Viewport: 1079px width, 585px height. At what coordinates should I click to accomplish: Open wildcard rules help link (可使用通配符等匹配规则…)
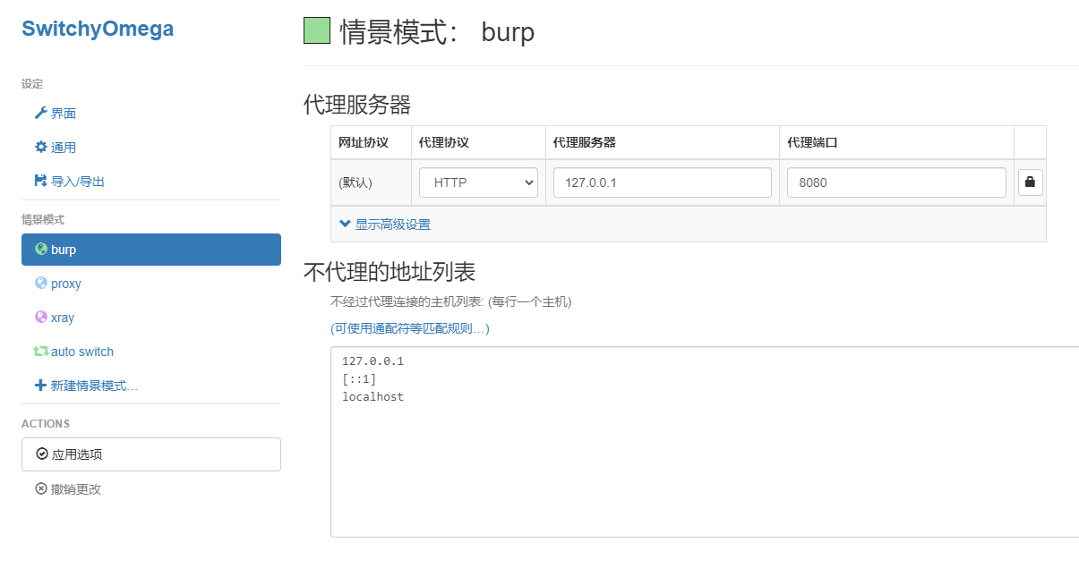coord(410,329)
